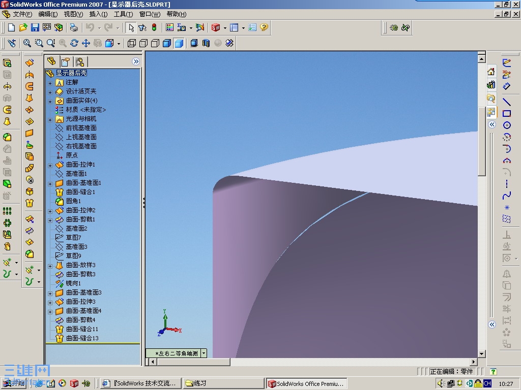
Task: Start a new sketch with the pencil icon
Action: click(506, 62)
